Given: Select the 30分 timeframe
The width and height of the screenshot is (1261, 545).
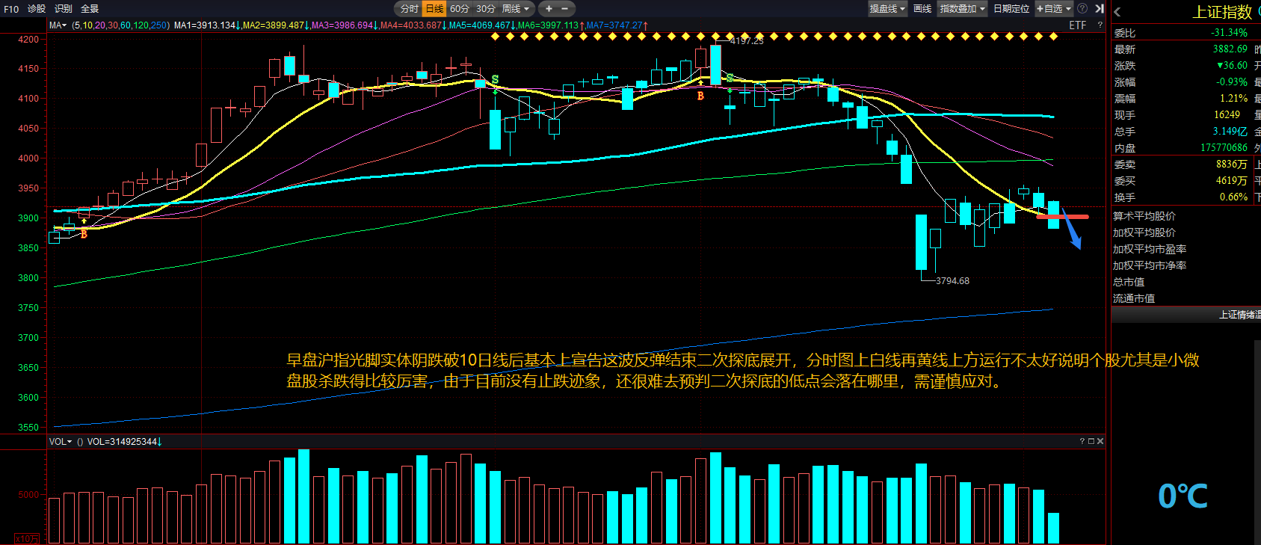Looking at the screenshot, I should click(x=485, y=9).
